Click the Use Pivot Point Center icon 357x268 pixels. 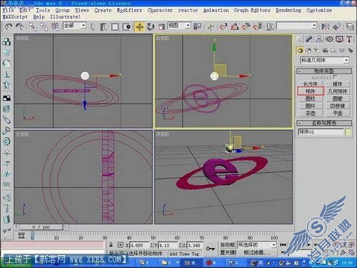[x=197, y=26]
